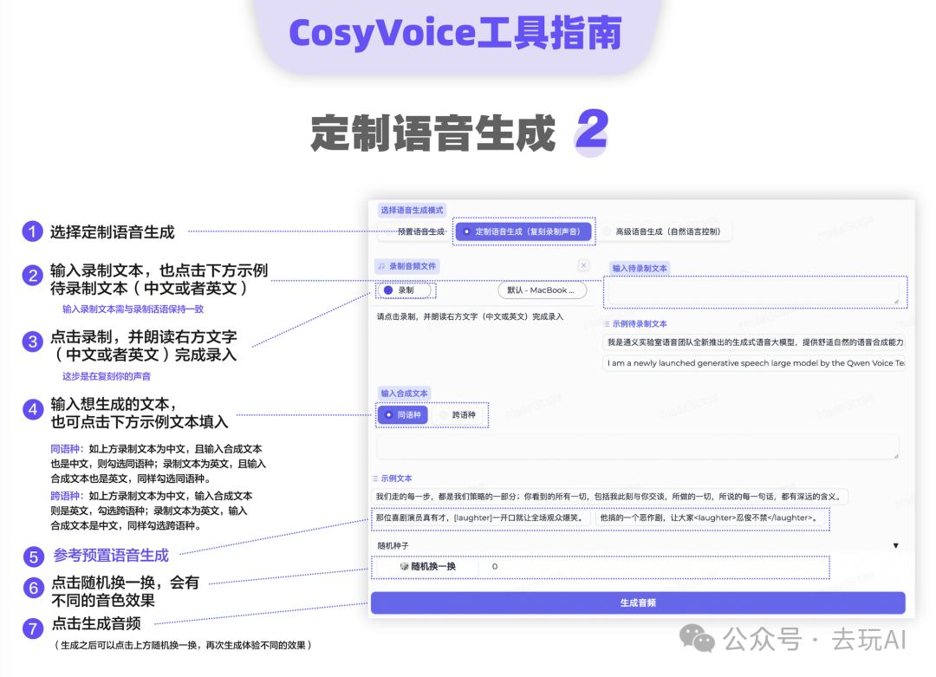
Task: Click the list icon beside 示例待录制文本
Action: click(607, 324)
